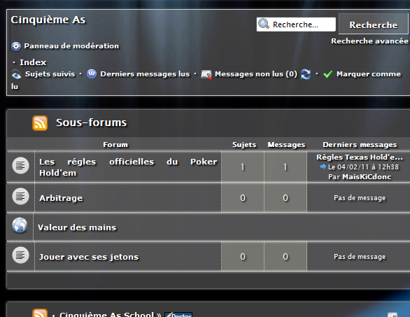Screen dimensions: 410x317
Task: Click the Derniers messages lus round icon
Action: (x=92, y=74)
